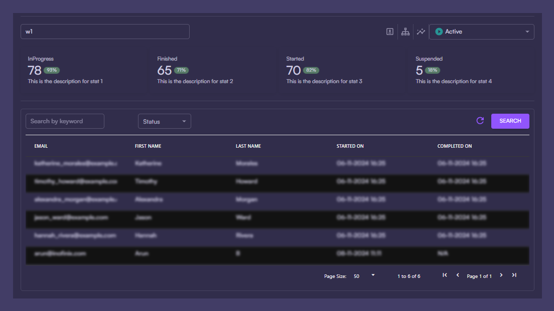Go to the previous page
The width and height of the screenshot is (554, 311).
pyautogui.click(x=458, y=275)
